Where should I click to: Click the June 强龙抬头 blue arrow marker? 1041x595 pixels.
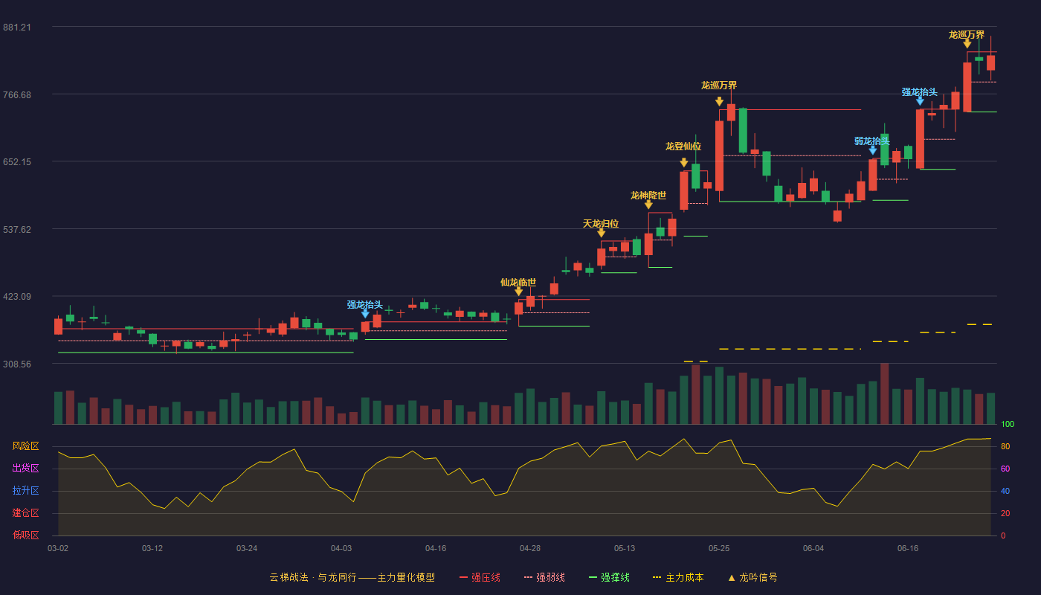click(920, 101)
